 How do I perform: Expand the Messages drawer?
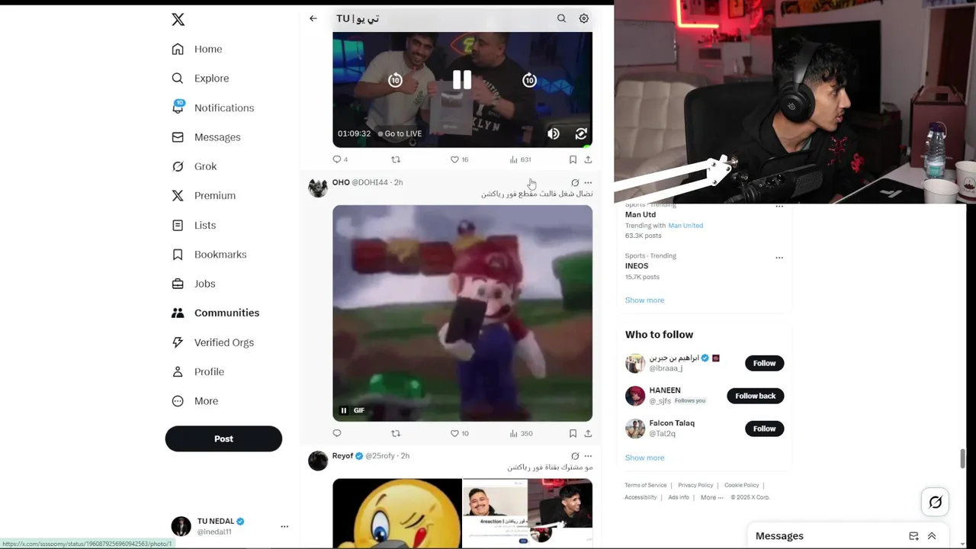click(932, 536)
